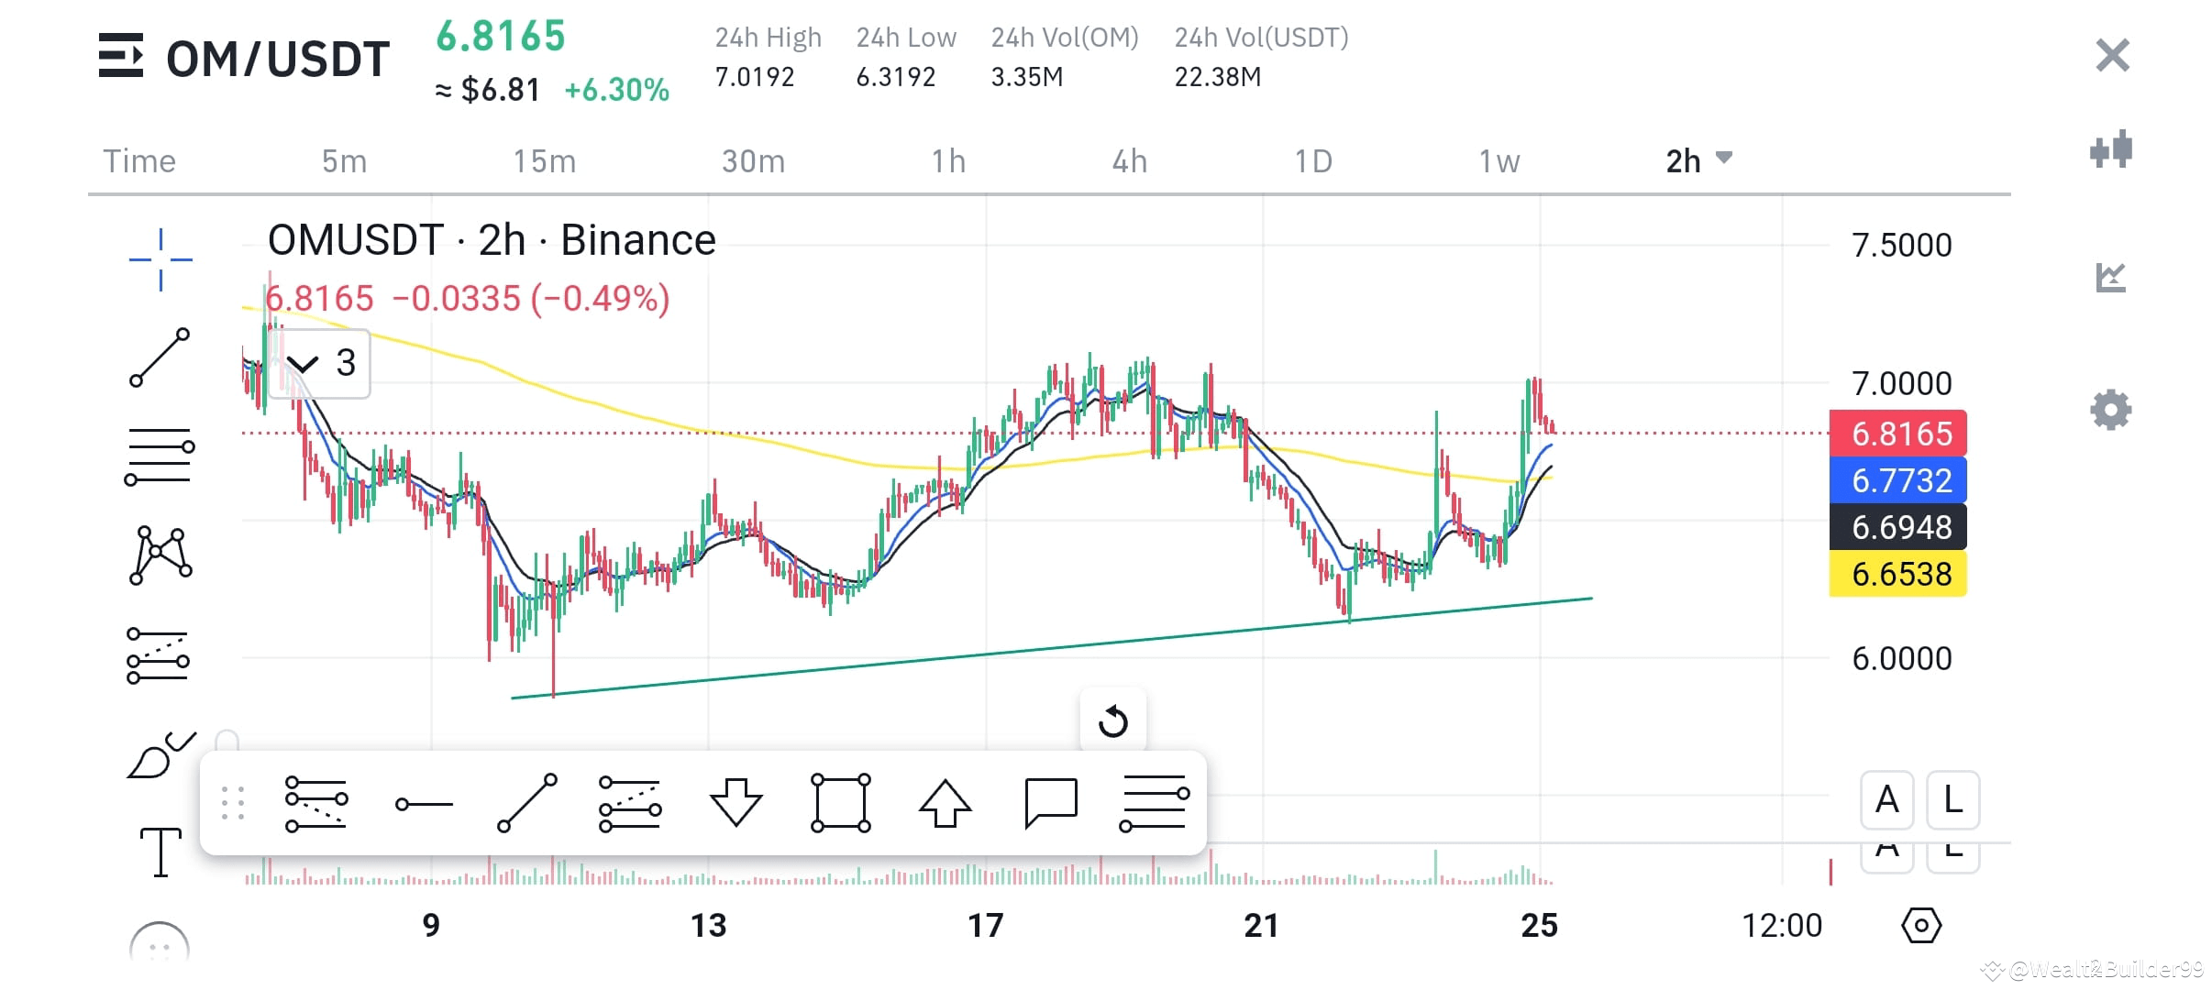
Task: Select the trend line drawing tool
Action: (160, 357)
